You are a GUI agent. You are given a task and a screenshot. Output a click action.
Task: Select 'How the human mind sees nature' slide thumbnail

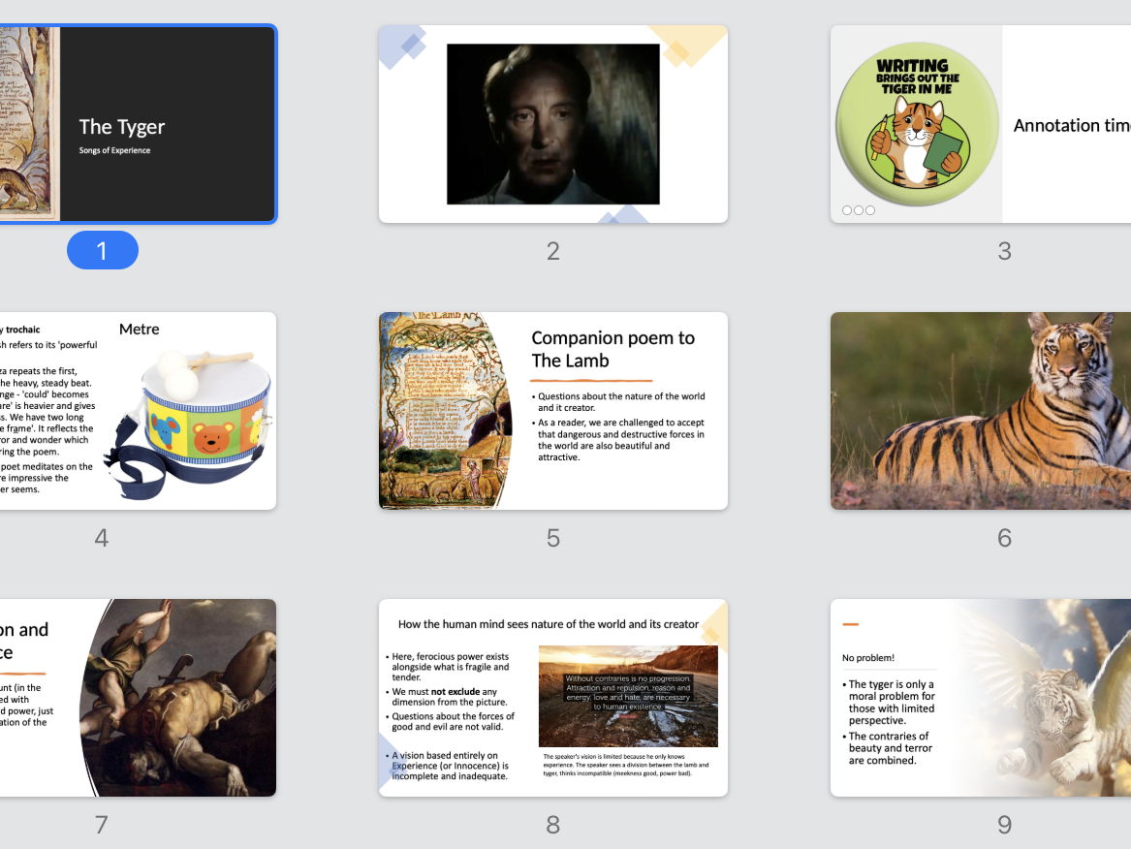point(553,698)
